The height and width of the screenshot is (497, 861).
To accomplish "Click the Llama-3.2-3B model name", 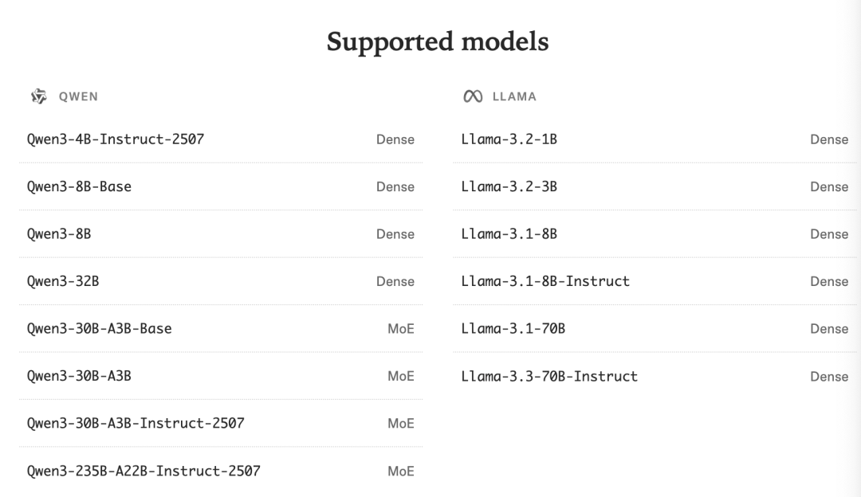I will 509,186.
